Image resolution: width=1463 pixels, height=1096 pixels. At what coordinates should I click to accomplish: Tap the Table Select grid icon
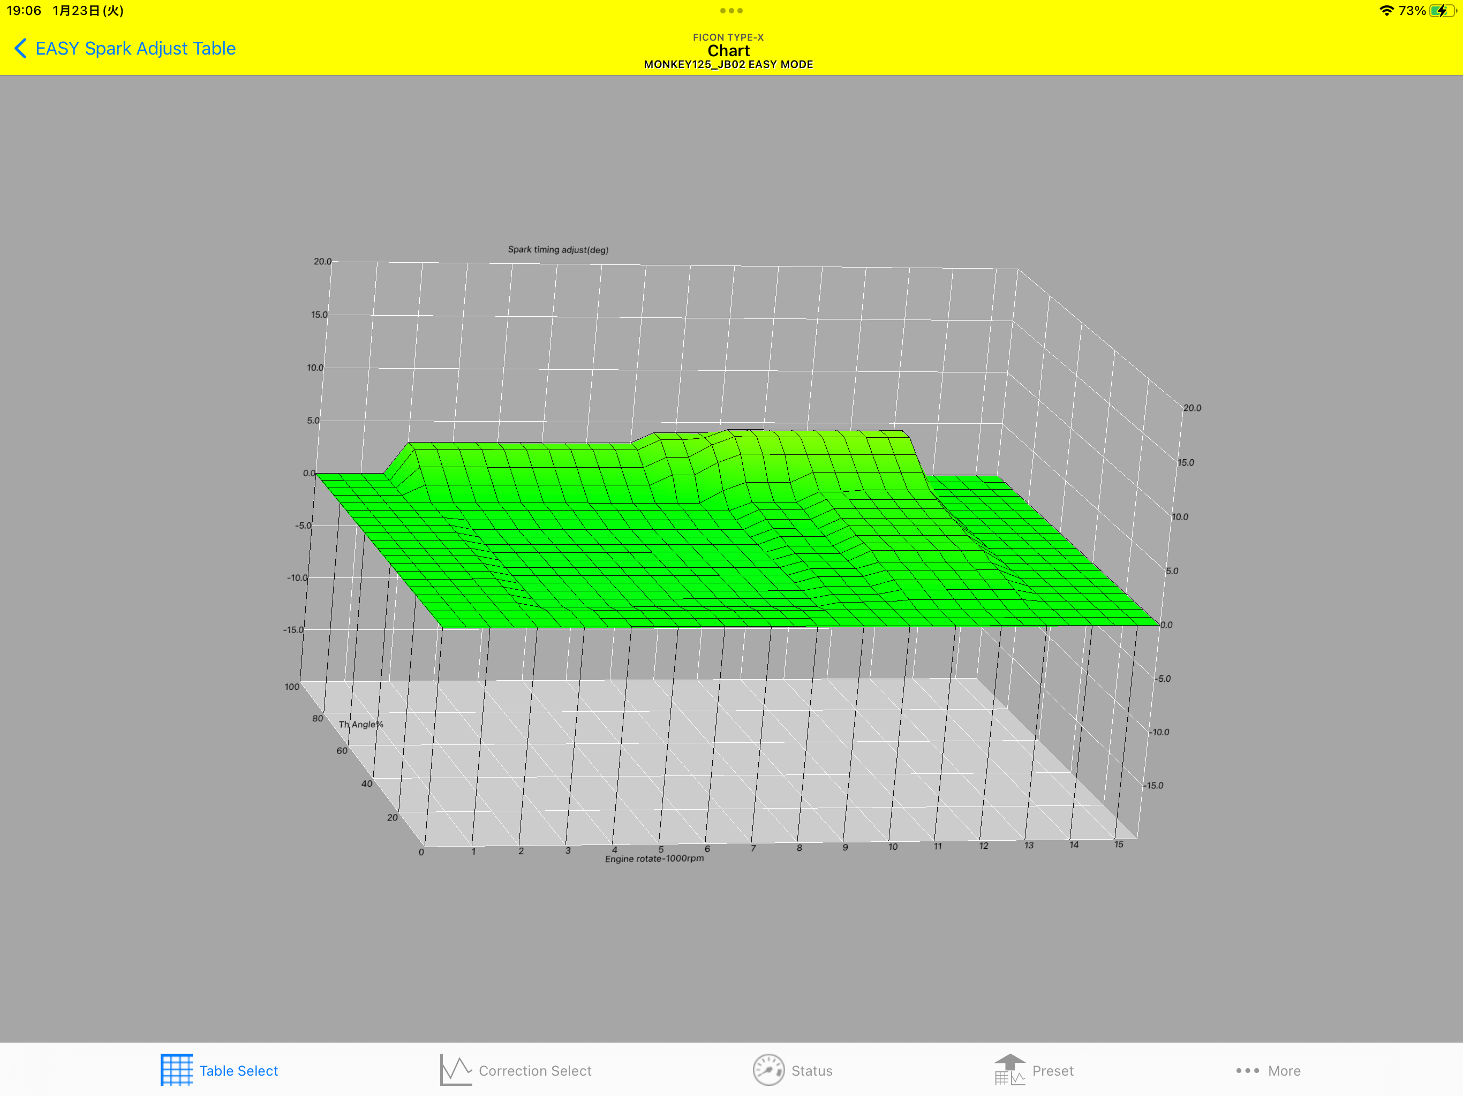click(x=176, y=1070)
